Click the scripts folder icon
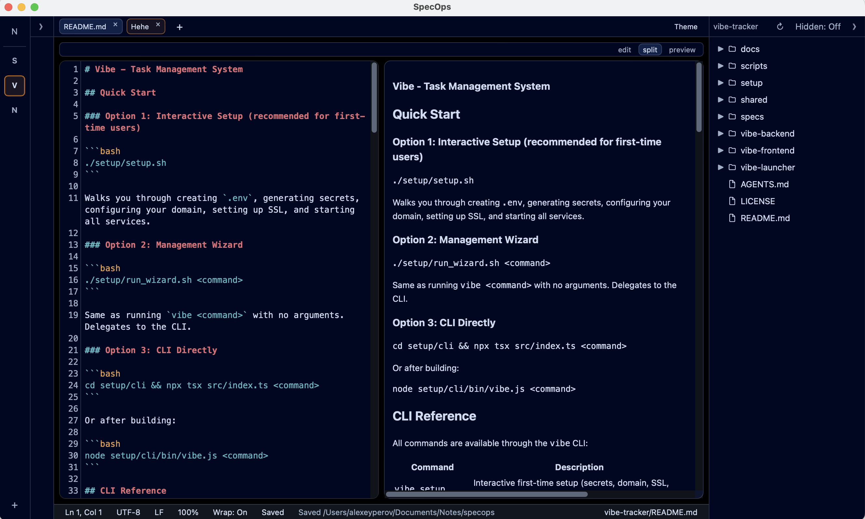Viewport: 865px width, 519px height. pos(732,66)
